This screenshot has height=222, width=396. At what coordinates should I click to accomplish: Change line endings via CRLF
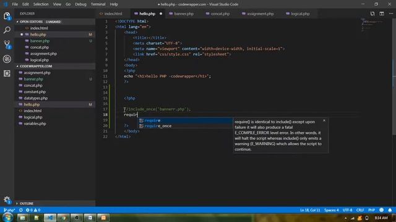click(x=360, y=210)
